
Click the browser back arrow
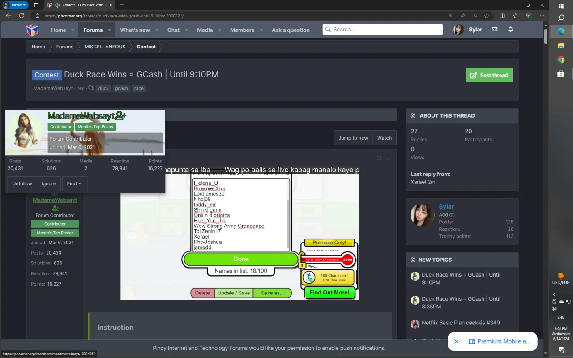[8, 16]
